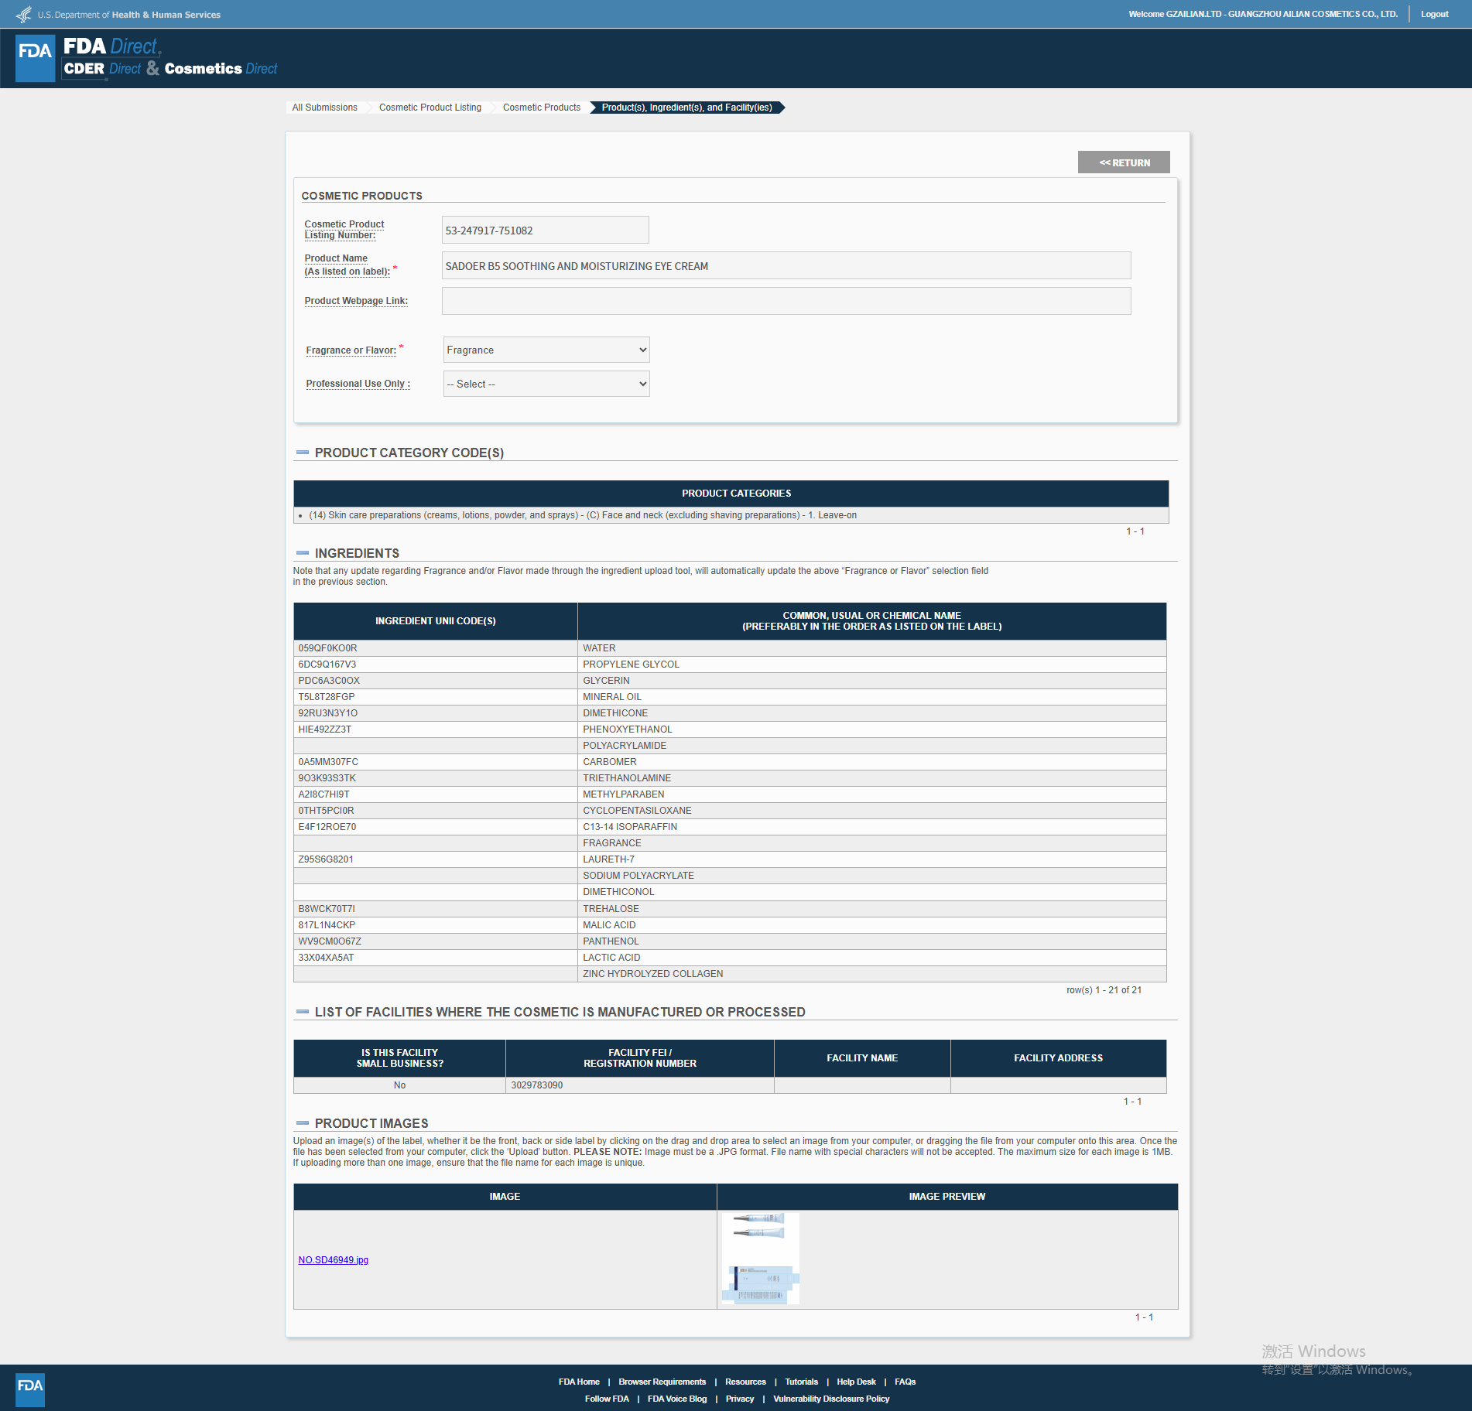The height and width of the screenshot is (1411, 1472).
Task: Collapse the Product Images section
Action: coord(303,1123)
